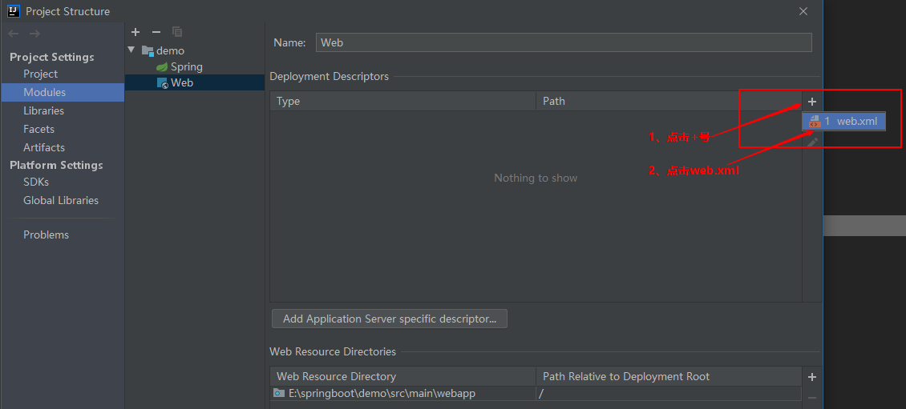The height and width of the screenshot is (409, 906).
Task: Select the Web facet in tree
Action: point(182,82)
